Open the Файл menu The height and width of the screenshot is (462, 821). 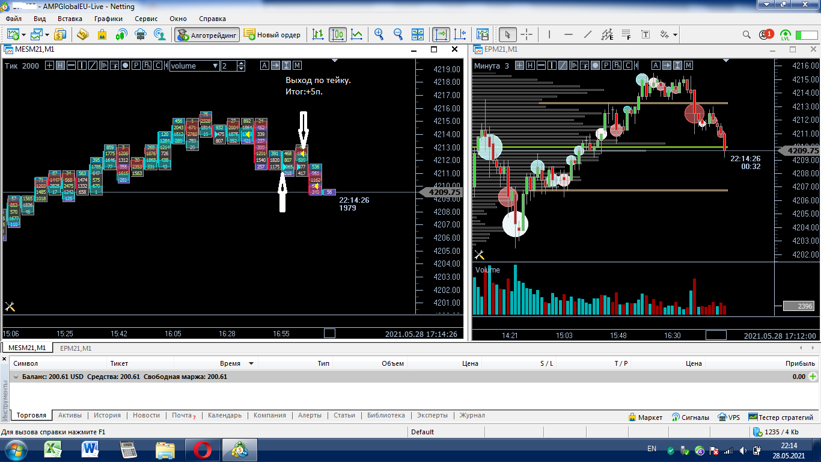click(x=14, y=19)
